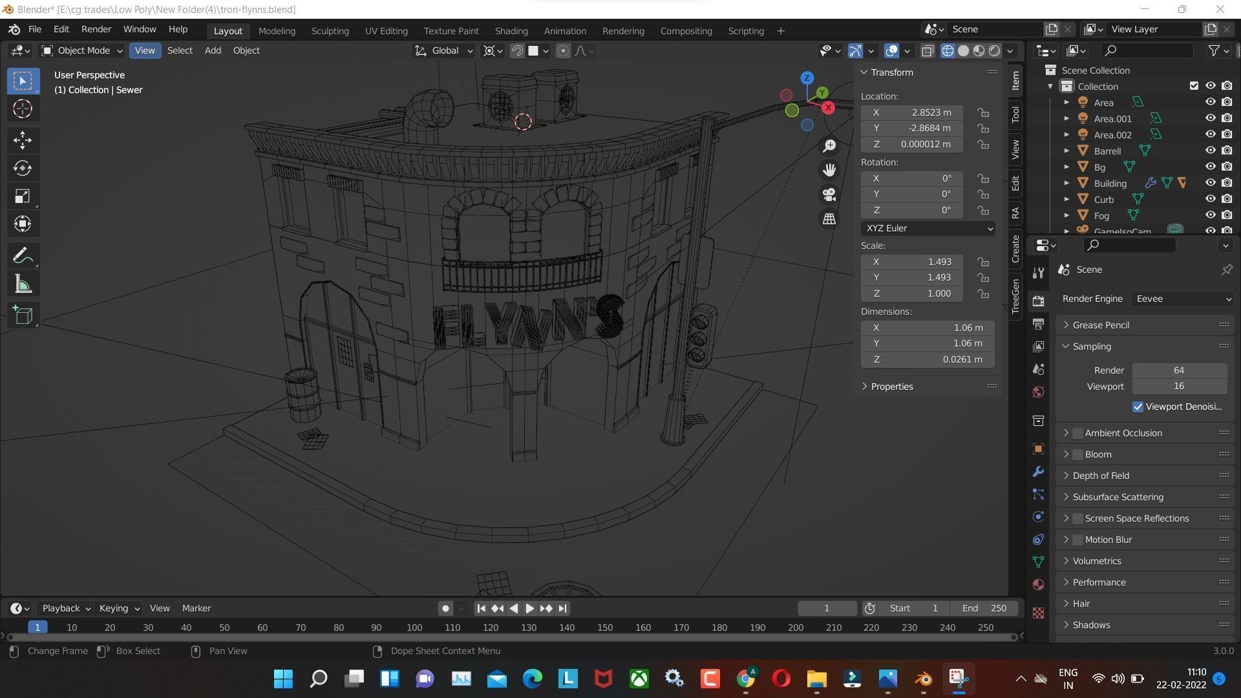The width and height of the screenshot is (1241, 698).
Task: Open the TreeGen sidebar tab
Action: tap(1015, 296)
